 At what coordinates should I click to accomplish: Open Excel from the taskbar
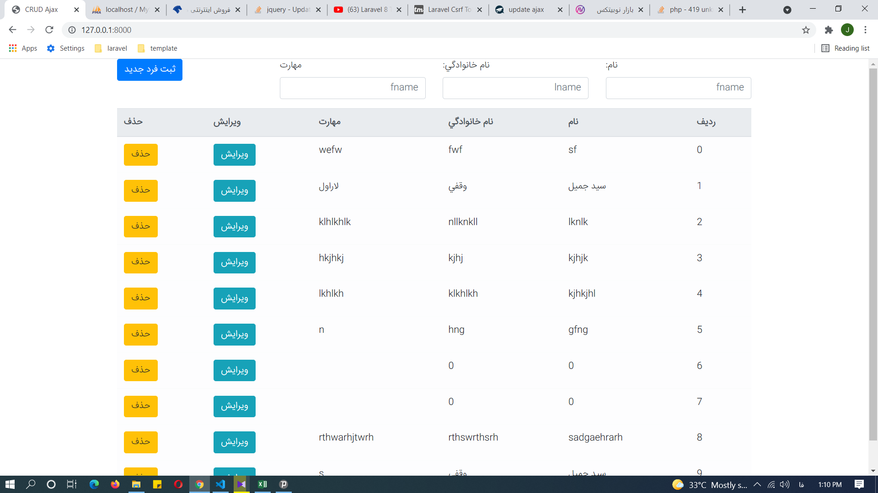262,484
